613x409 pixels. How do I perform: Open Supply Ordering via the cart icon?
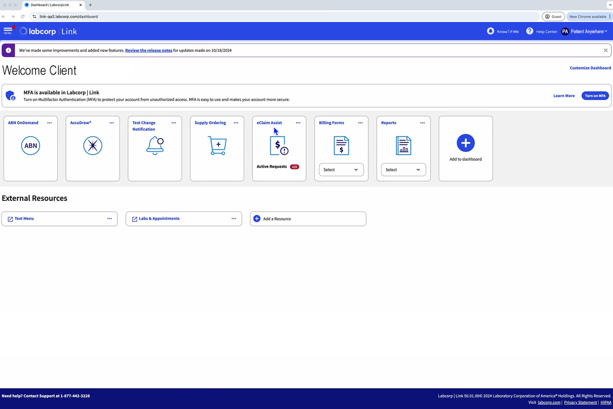pos(217,145)
